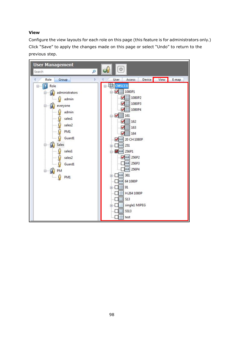Uncheck the 164 view checkbox
This screenshot has height=337, width=238.
coord(123,133)
